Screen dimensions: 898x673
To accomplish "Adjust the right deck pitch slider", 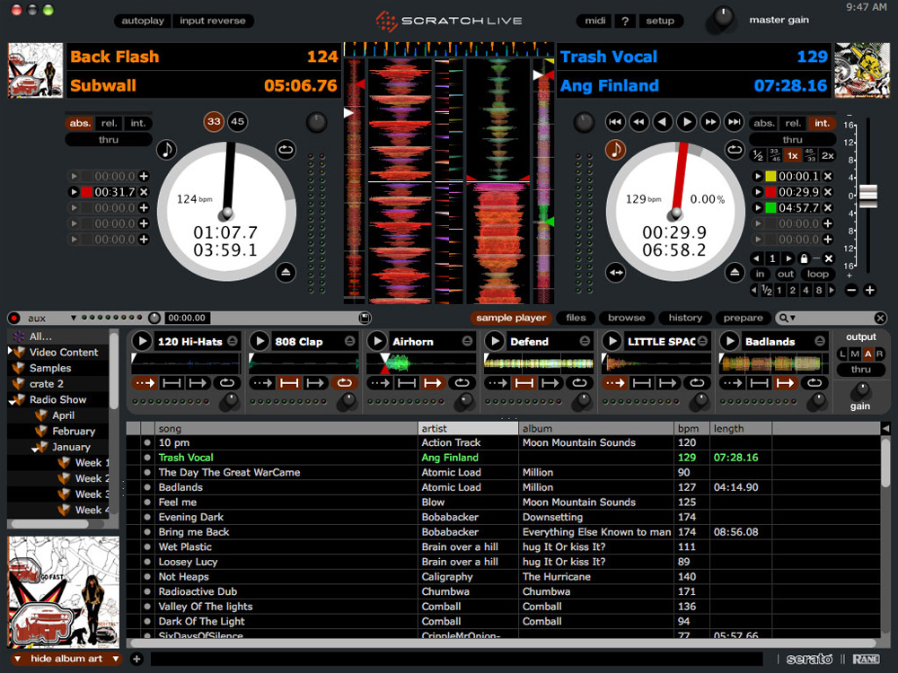I will (868, 195).
